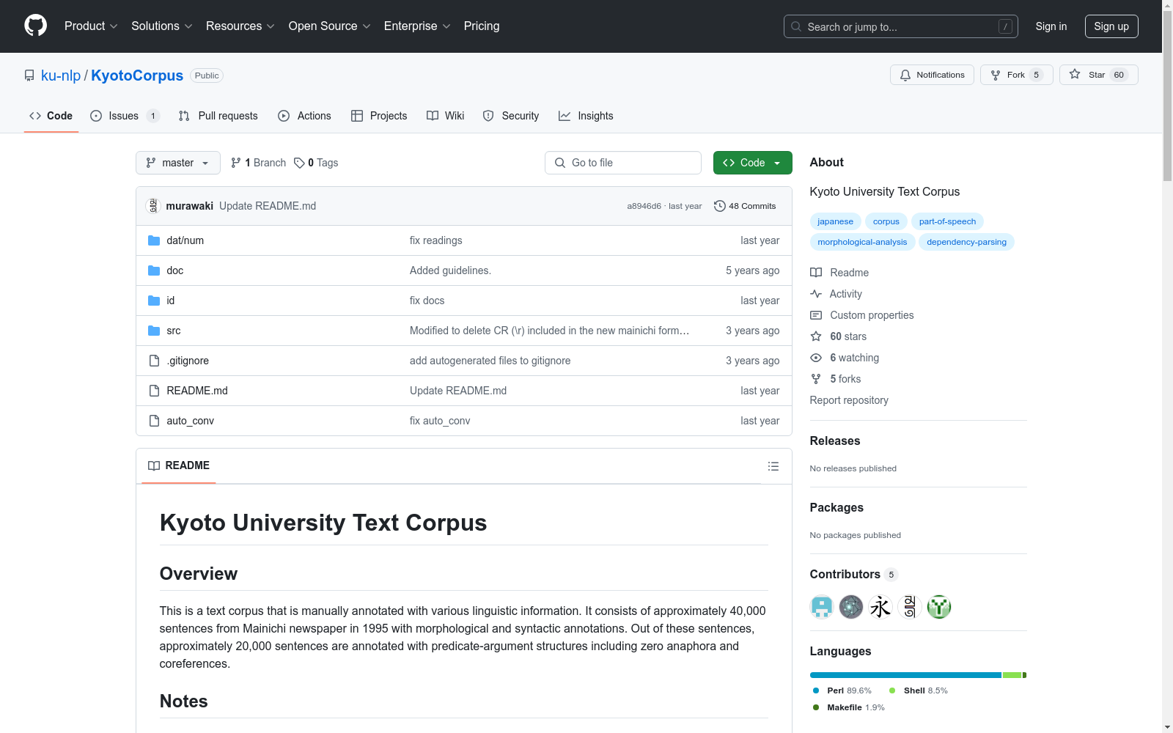Viewport: 1173px width, 733px height.
Task: Click the Report repository link
Action: [x=849, y=400]
